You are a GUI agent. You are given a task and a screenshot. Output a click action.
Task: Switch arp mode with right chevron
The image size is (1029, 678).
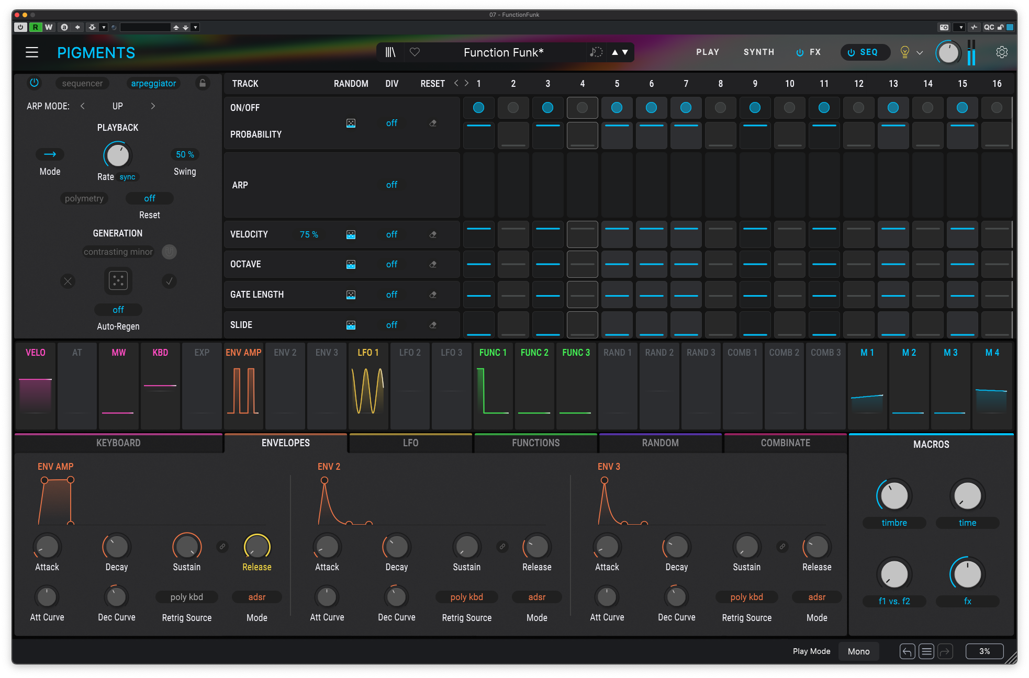(152, 106)
